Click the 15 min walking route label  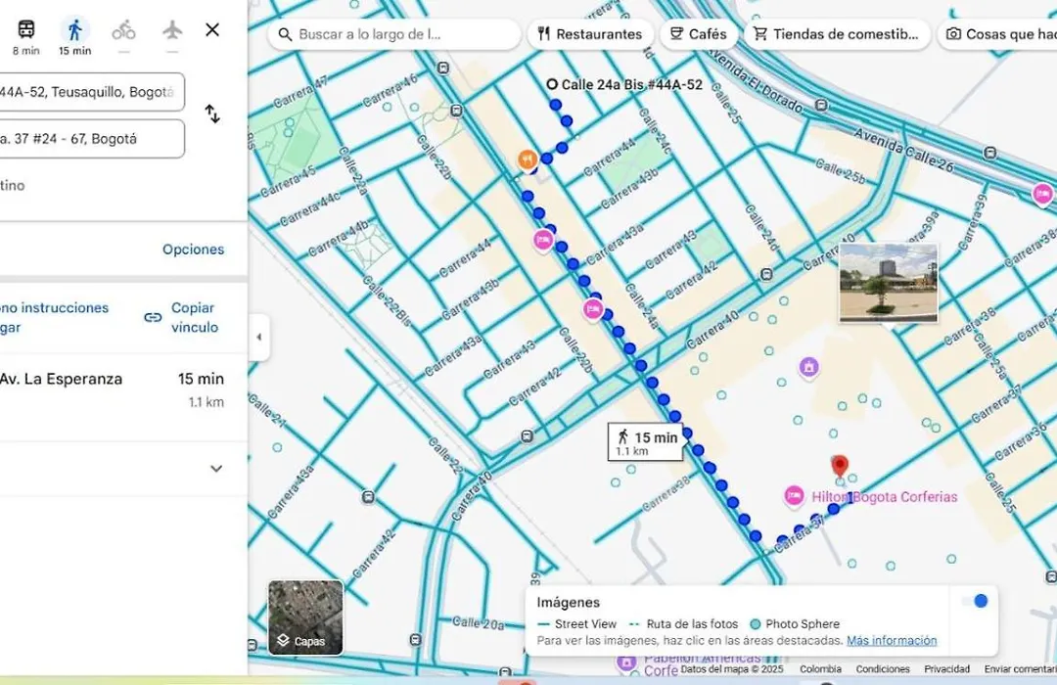click(x=646, y=442)
